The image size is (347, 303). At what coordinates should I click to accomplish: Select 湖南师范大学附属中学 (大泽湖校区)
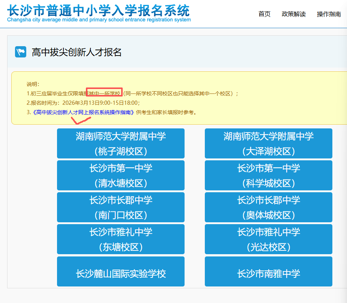(268, 143)
